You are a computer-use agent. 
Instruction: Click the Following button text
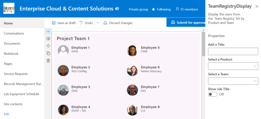click(x=164, y=9)
